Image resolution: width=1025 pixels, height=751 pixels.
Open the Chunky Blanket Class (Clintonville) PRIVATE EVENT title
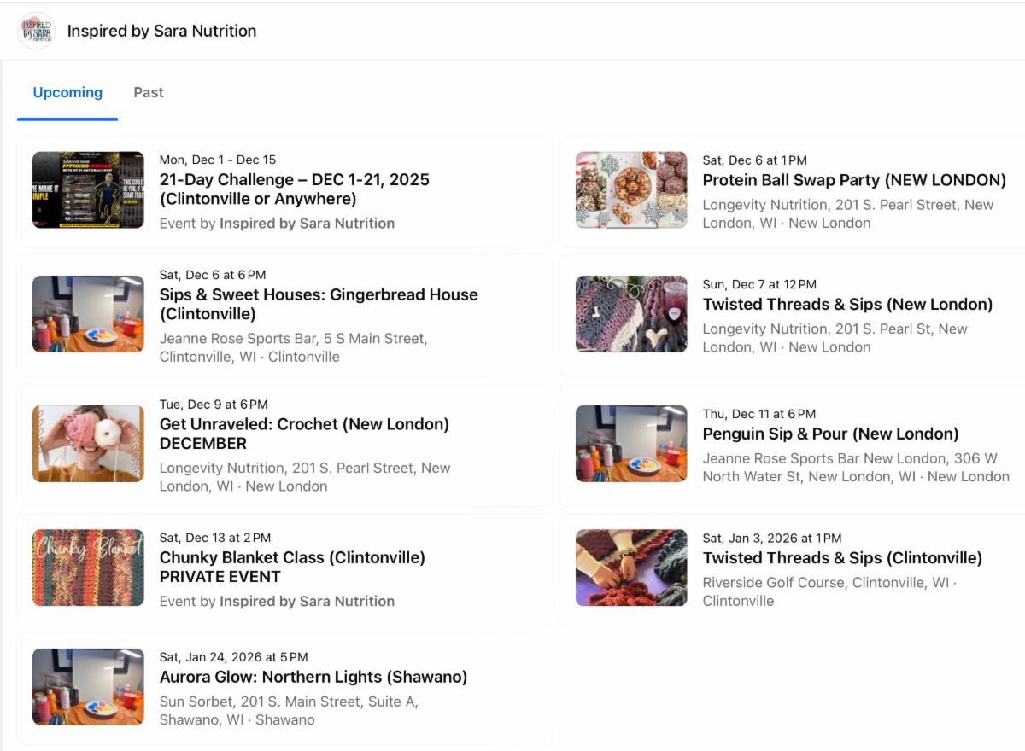pos(292,567)
